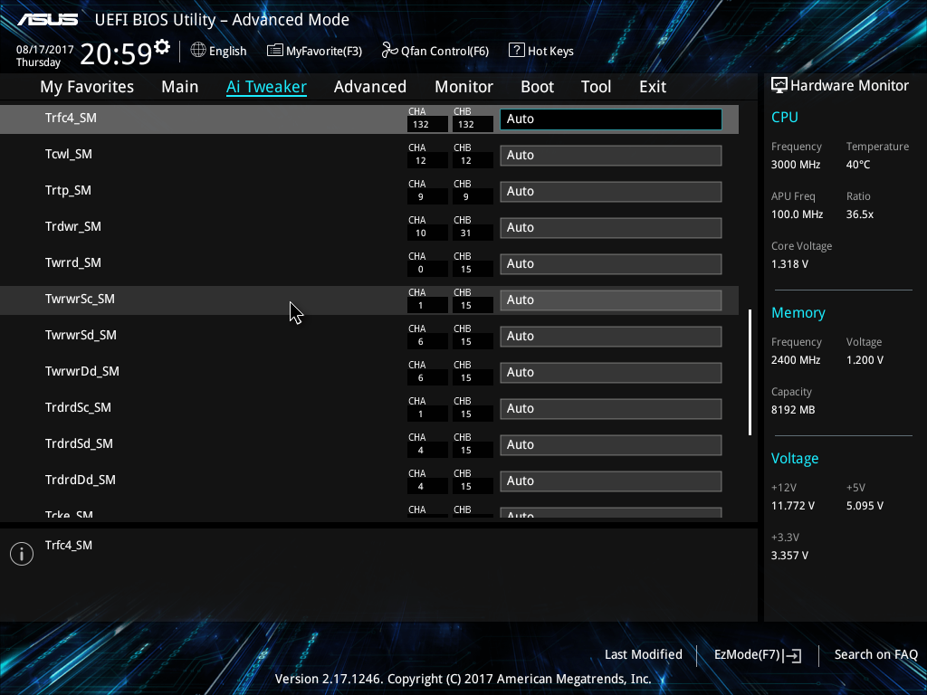This screenshot has height=695, width=927.
Task: Open MyFavorite(F3) list icon
Action: point(274,51)
